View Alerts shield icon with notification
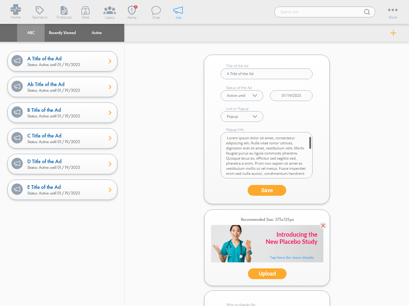This screenshot has height=306, width=409. click(132, 10)
